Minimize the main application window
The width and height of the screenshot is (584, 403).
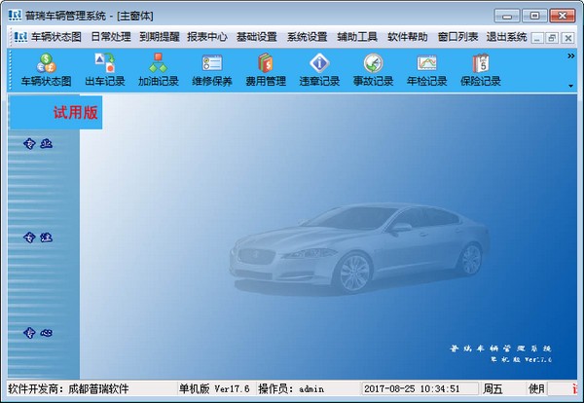[x=507, y=16]
